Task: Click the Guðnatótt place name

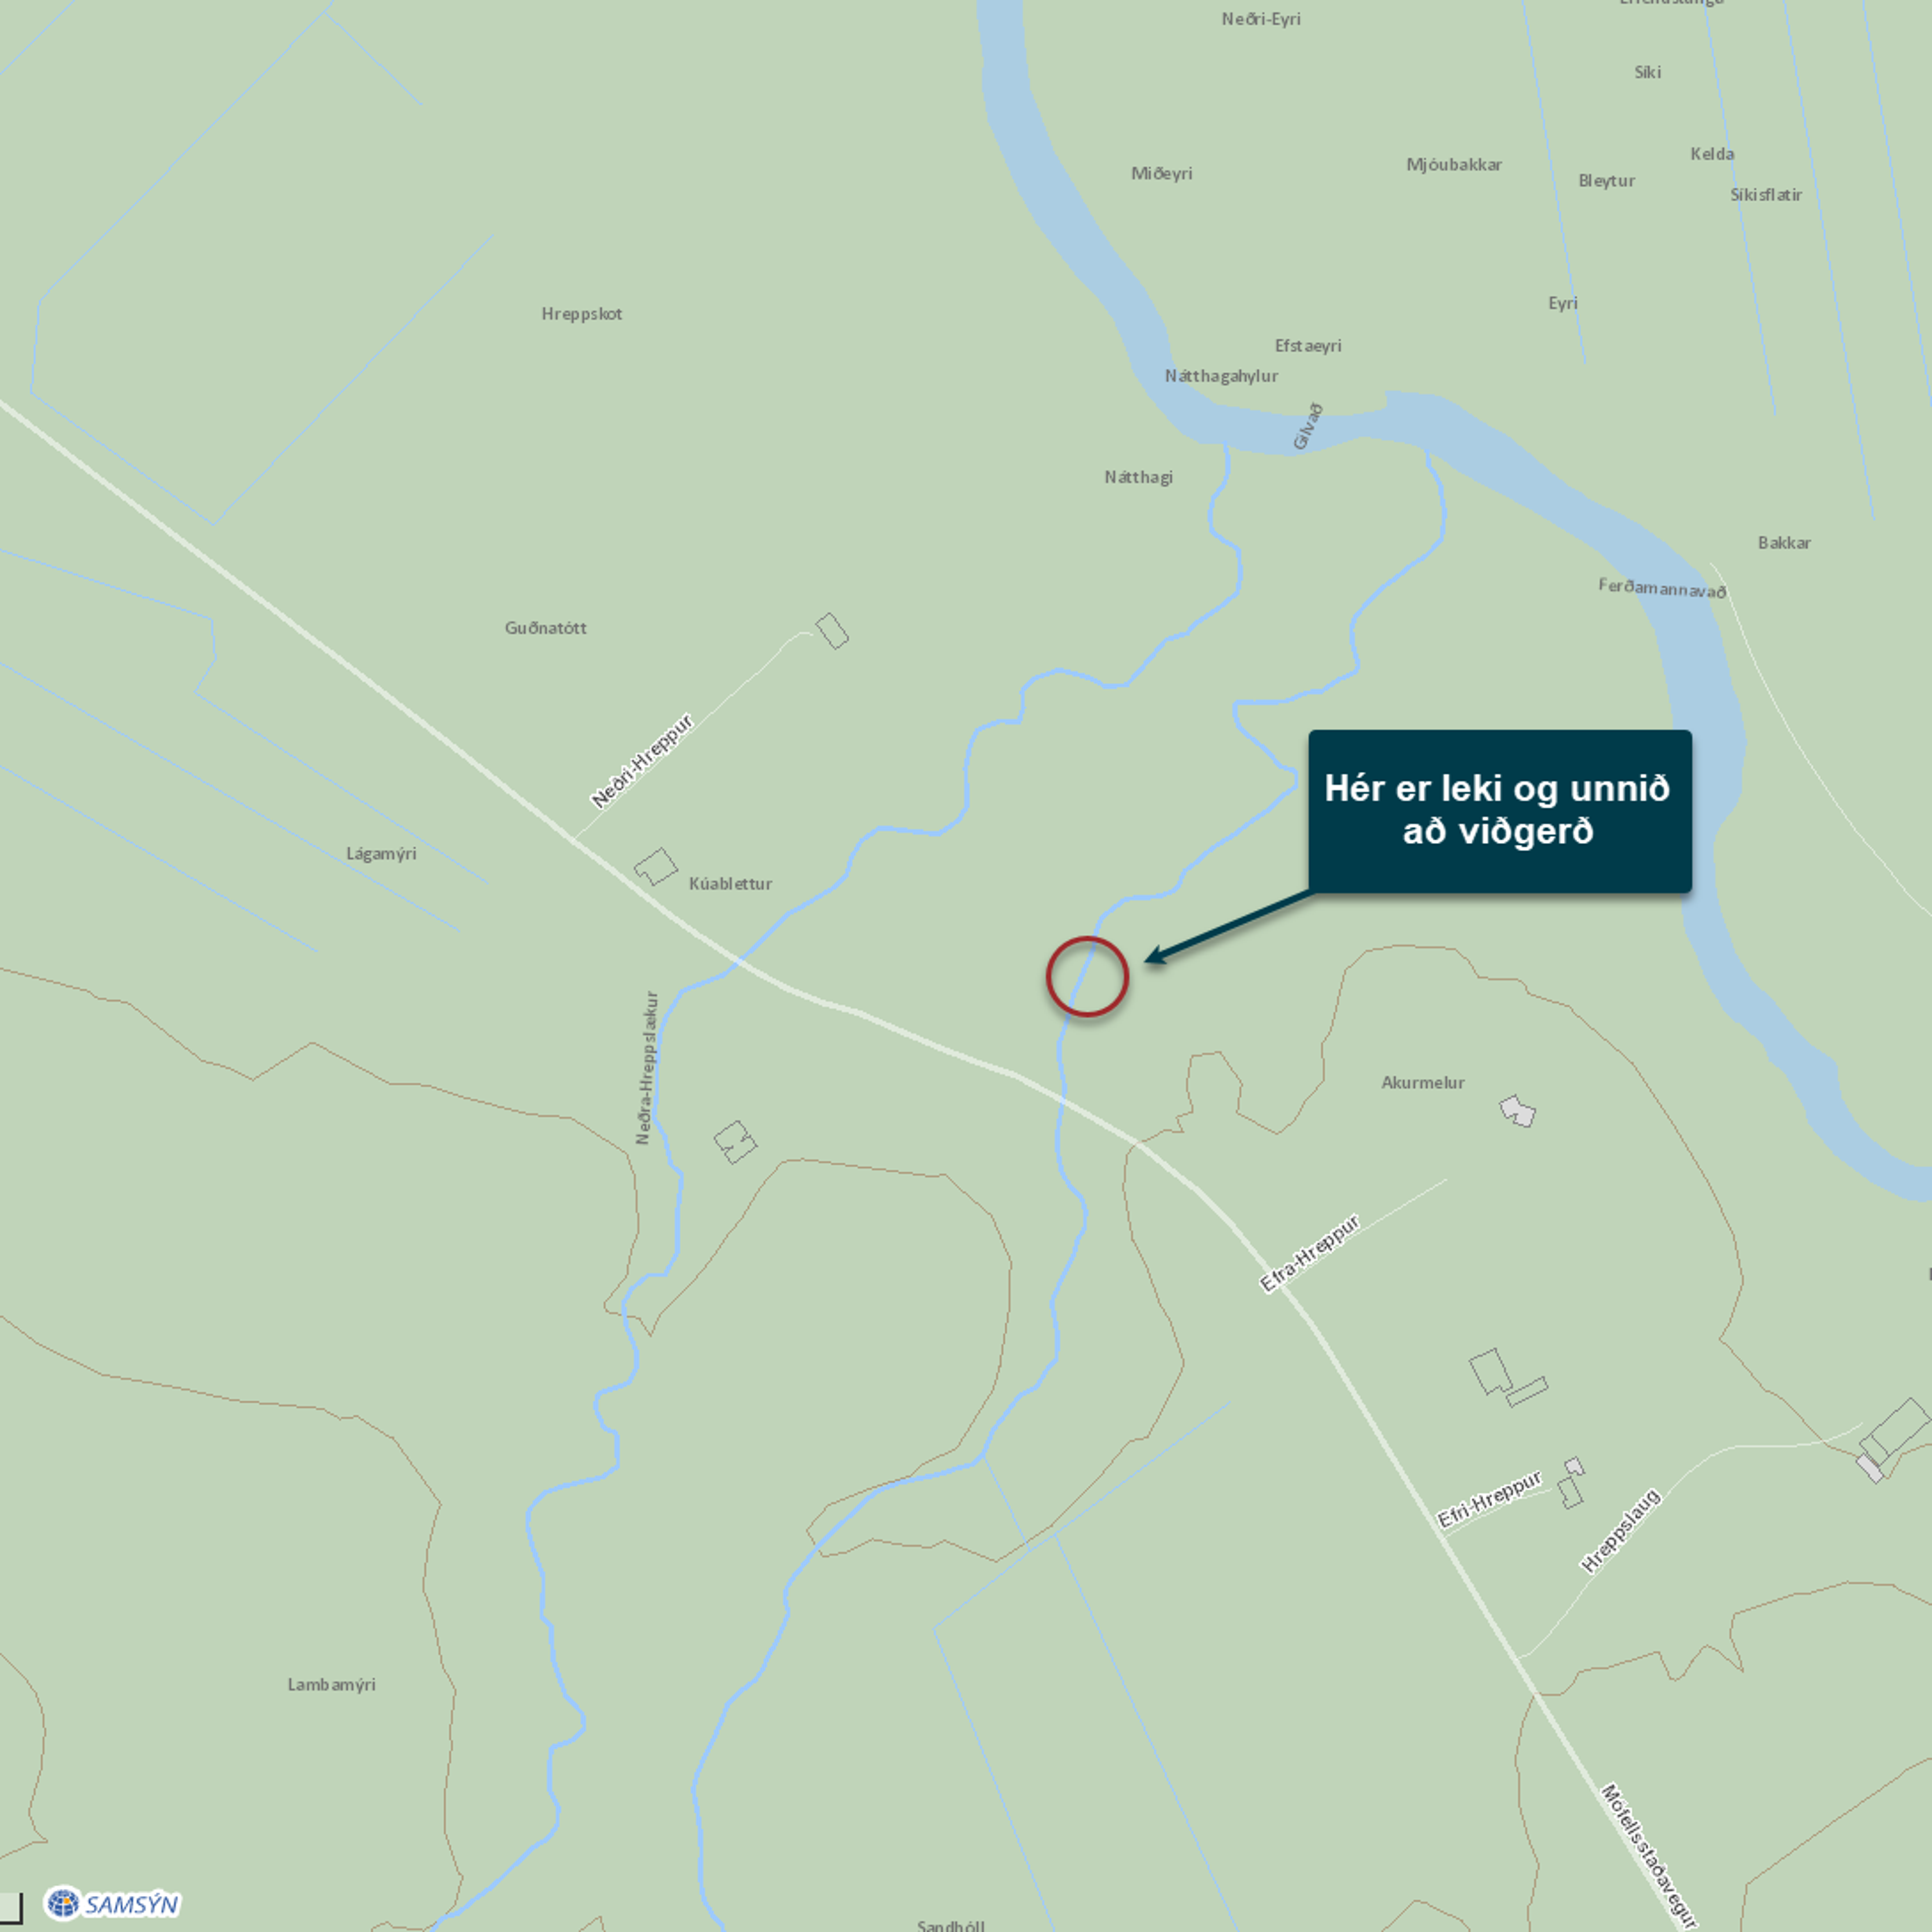Action: tap(545, 628)
